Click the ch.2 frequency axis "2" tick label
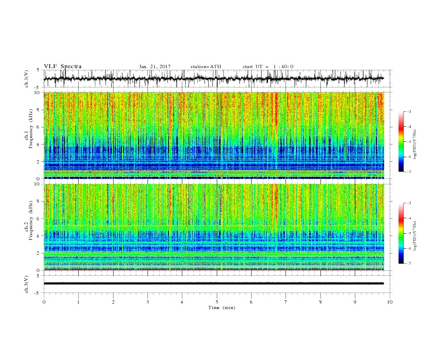439x339 pixels. [x=39, y=253]
